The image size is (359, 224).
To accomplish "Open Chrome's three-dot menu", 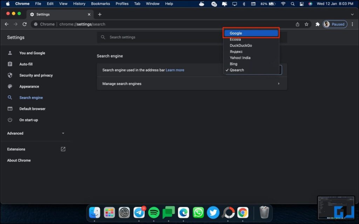I will pyautogui.click(x=352, y=24).
